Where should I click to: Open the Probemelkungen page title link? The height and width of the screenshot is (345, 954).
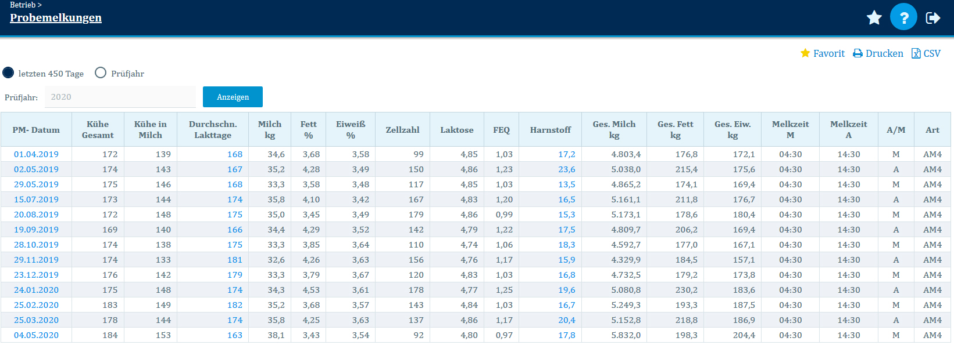click(56, 18)
